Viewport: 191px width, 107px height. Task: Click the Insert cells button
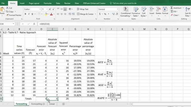(152, 12)
